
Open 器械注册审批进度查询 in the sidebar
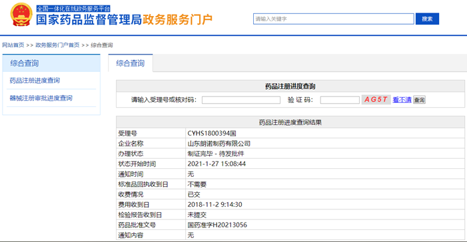tap(41, 98)
